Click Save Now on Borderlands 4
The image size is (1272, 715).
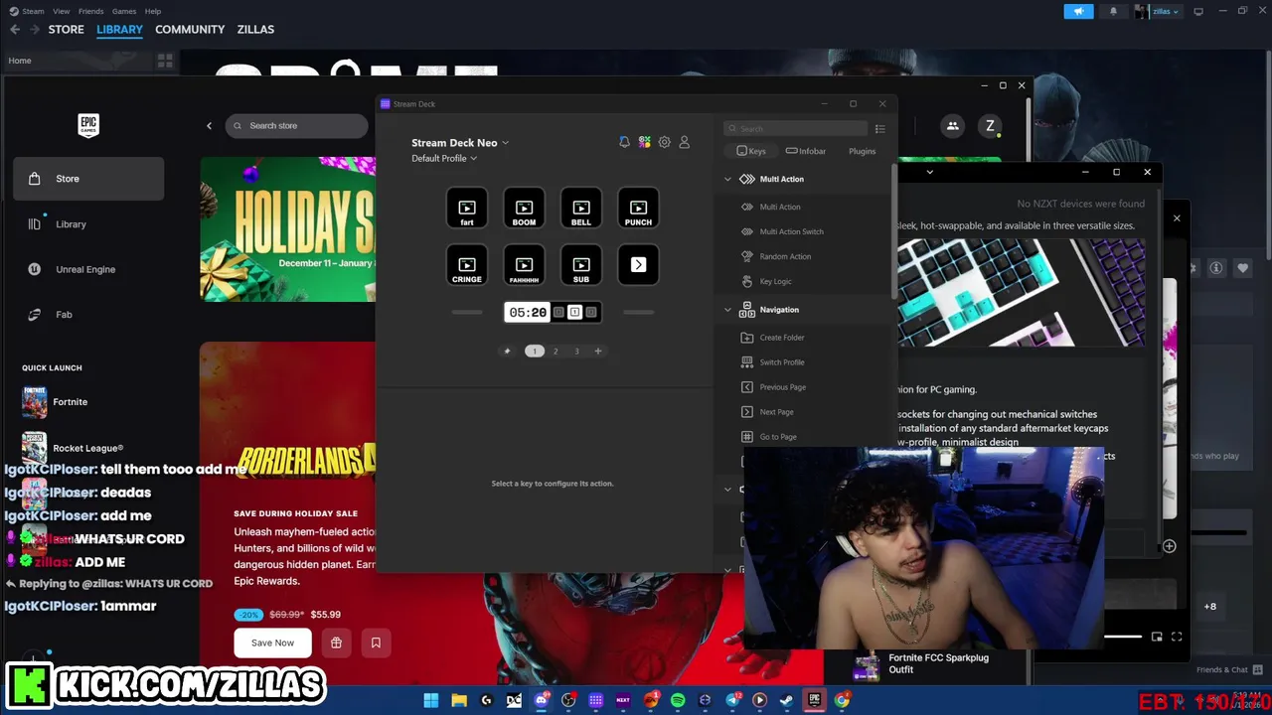272,643
